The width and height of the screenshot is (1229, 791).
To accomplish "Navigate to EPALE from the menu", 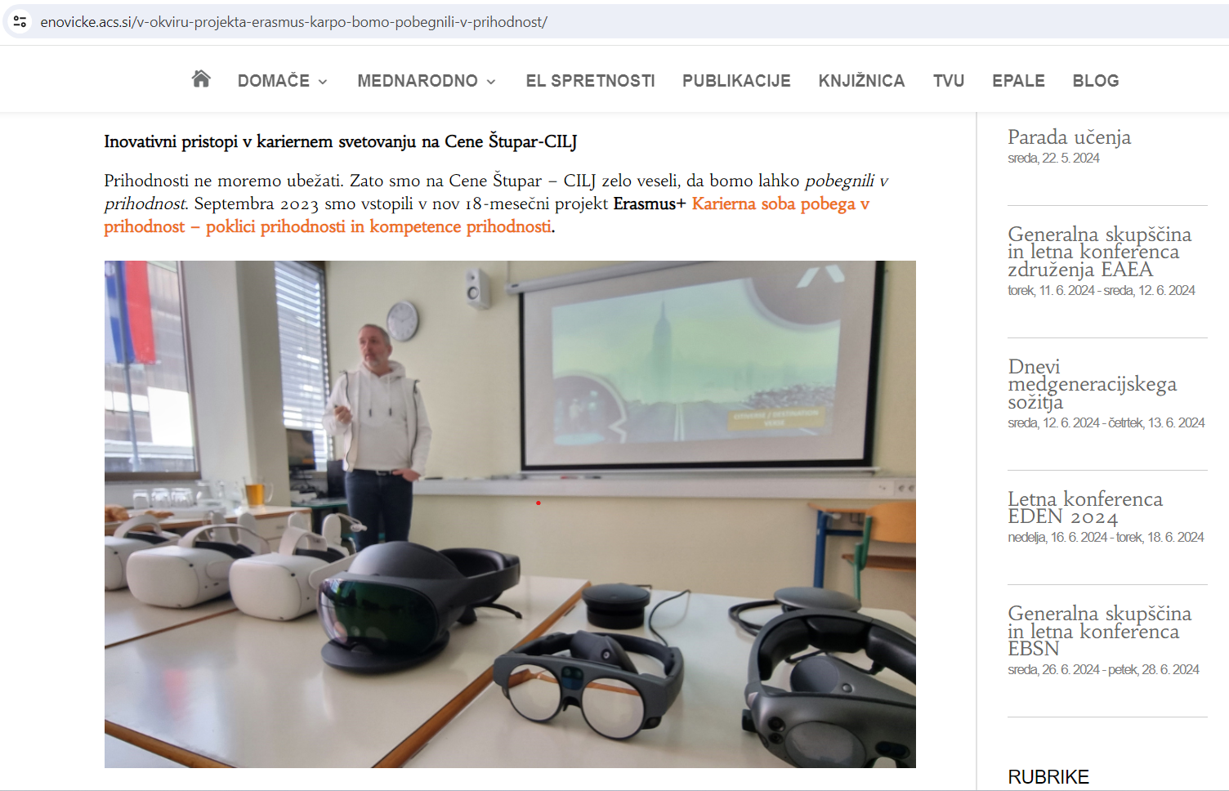I will (x=1018, y=81).
